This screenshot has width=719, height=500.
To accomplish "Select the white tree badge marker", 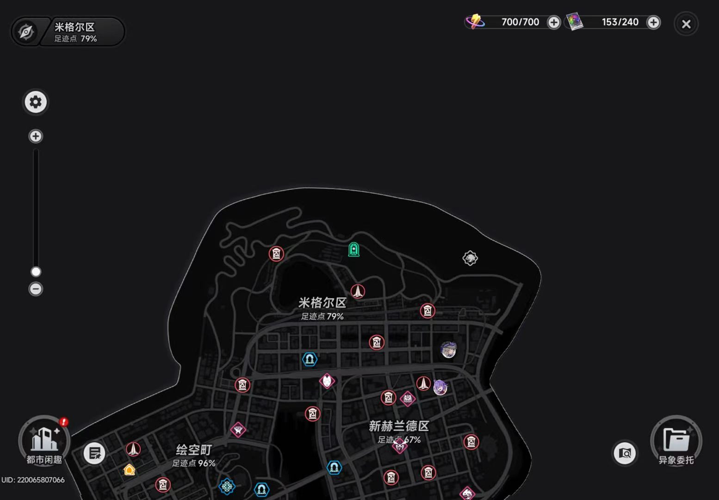I will pos(470,258).
